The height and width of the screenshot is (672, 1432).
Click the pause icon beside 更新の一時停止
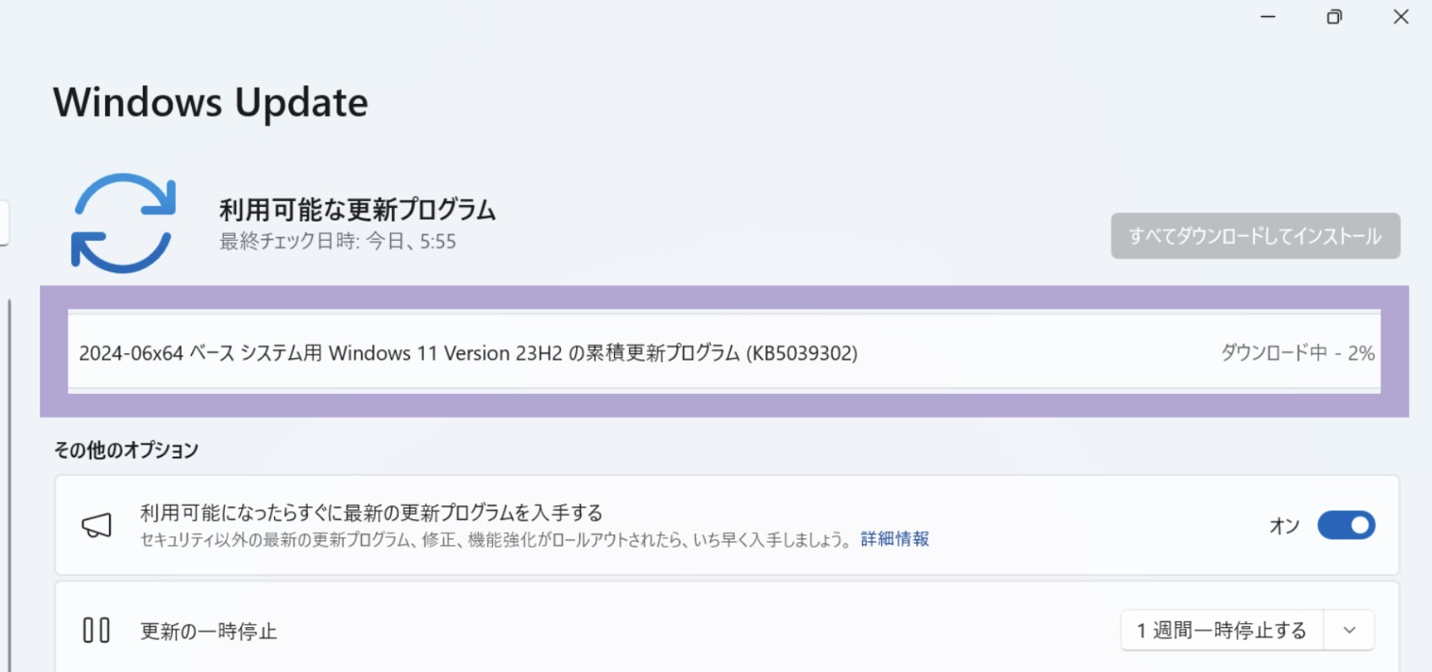click(96, 631)
